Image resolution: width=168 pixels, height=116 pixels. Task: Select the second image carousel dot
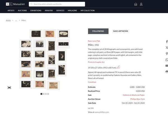[x=44, y=94]
